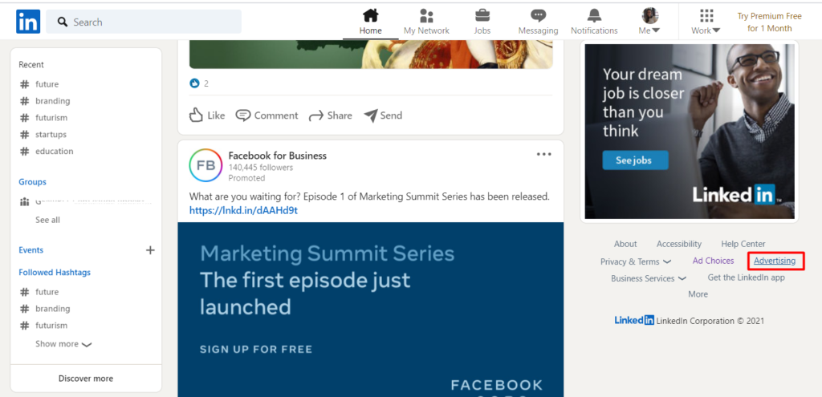Click the group icon in Groups list

24,201
